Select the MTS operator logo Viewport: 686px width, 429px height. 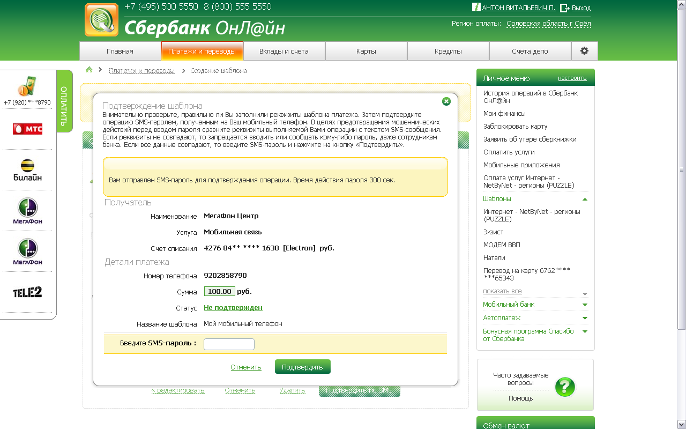coord(27,129)
